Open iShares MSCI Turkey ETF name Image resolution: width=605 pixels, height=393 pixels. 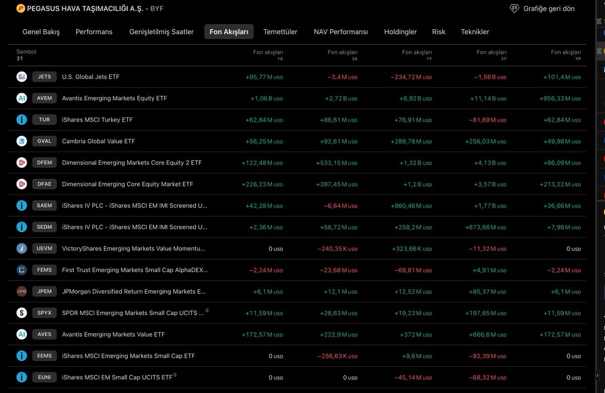click(97, 120)
